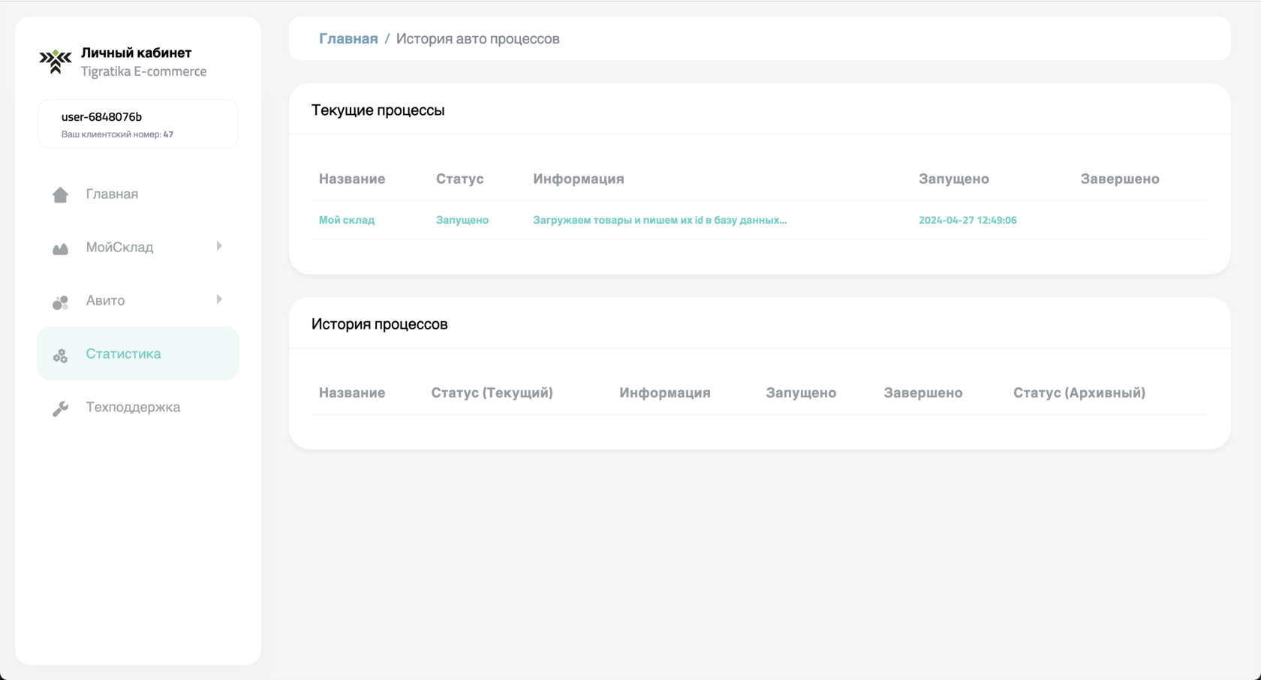Click the Загружаем товары и пишем их id text

pyautogui.click(x=660, y=220)
